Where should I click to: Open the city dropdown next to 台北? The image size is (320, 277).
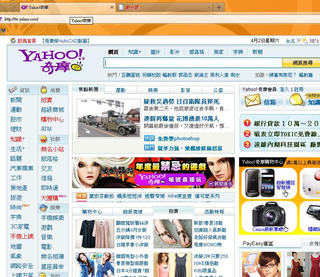[x=299, y=41]
